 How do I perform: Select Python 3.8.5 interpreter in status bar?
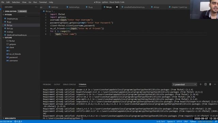tap(6, 122)
